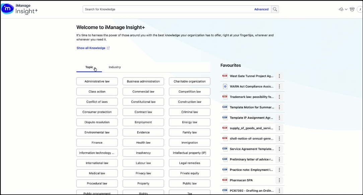Open Trademark law: possibility fo... favourite

coord(251,97)
